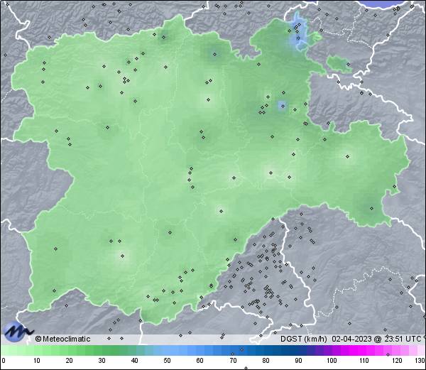Screen dimensions: 426x370
Task: Click scale value 40
Action: coord(134,361)
